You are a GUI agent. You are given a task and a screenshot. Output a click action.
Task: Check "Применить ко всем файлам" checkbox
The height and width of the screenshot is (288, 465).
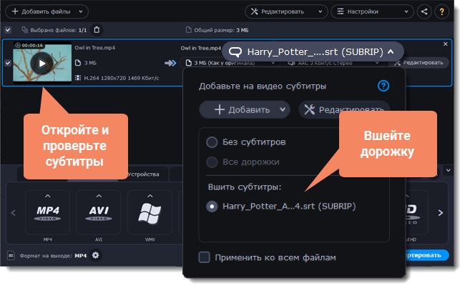click(205, 257)
